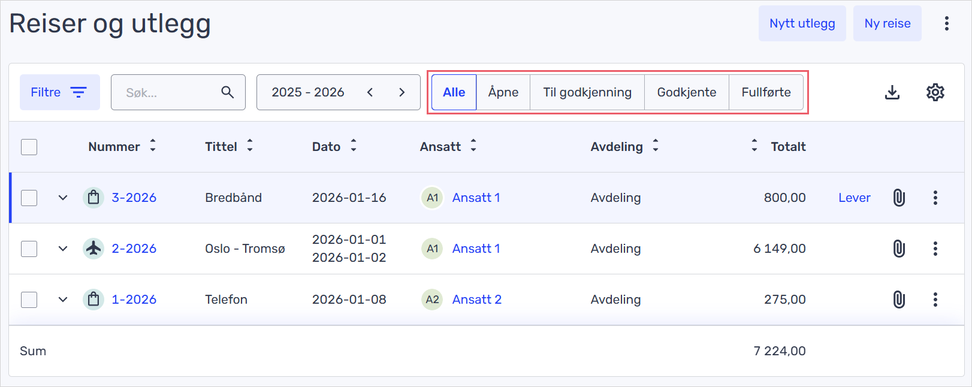Image resolution: width=972 pixels, height=387 pixels.
Task: Expand row details for 2-2026
Action: click(x=63, y=249)
